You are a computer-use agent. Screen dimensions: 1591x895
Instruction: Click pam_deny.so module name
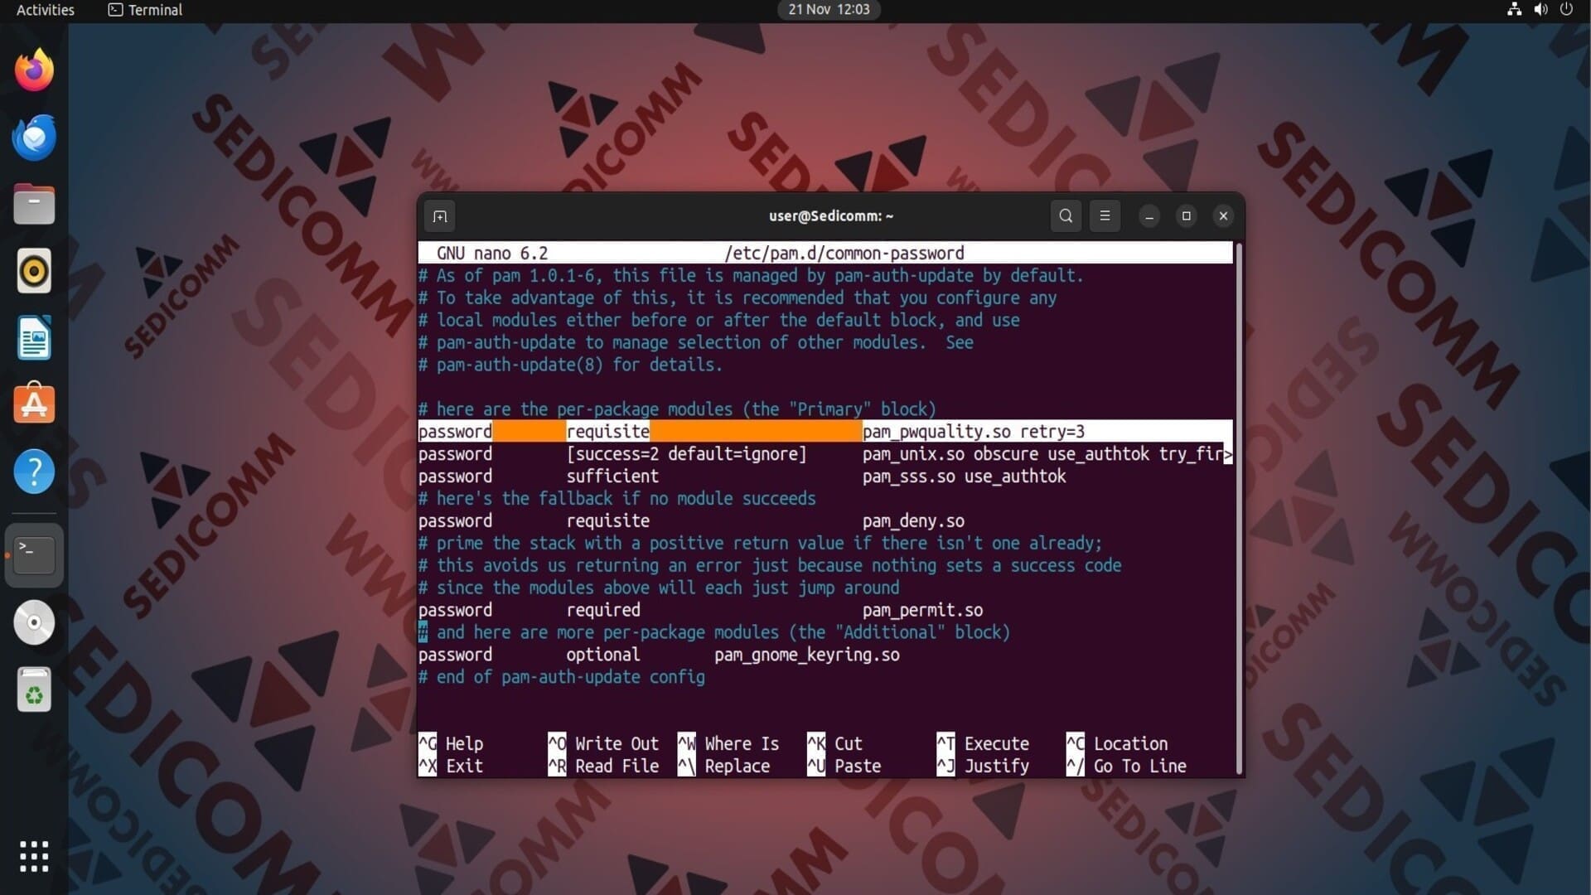(x=913, y=521)
